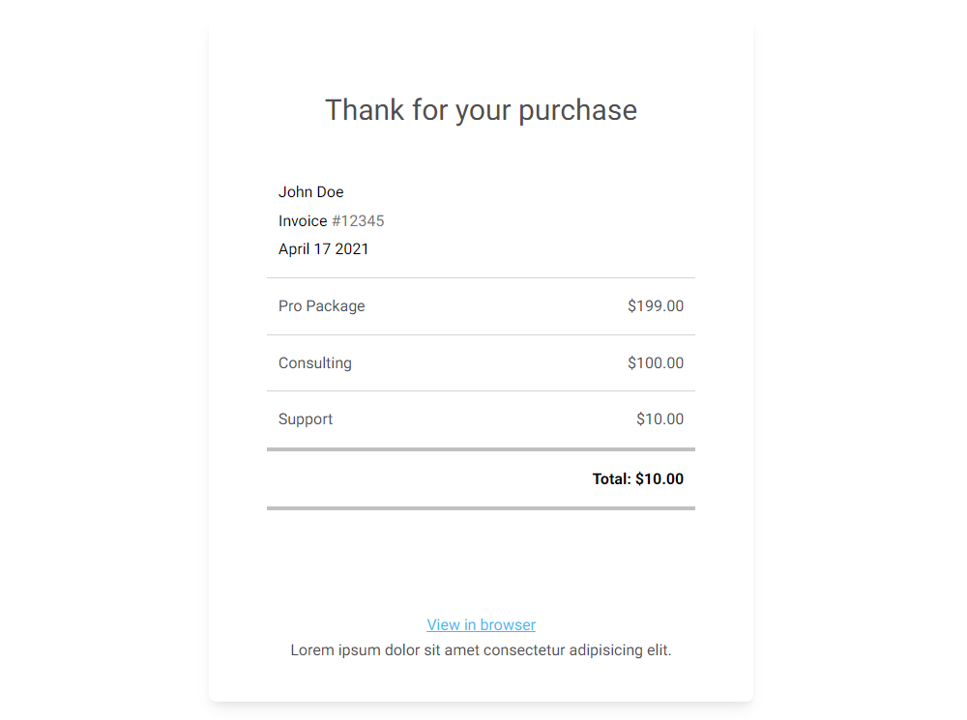Click the word purchase in heading
The width and height of the screenshot is (967, 720).
(x=577, y=111)
